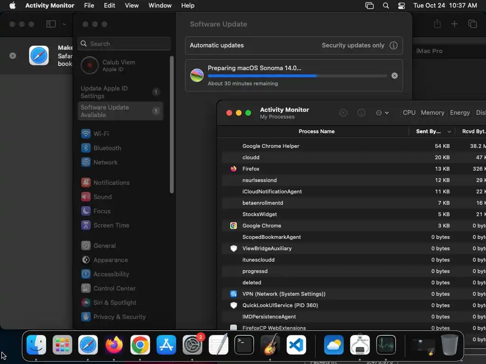Open the Apple menu

(12, 6)
